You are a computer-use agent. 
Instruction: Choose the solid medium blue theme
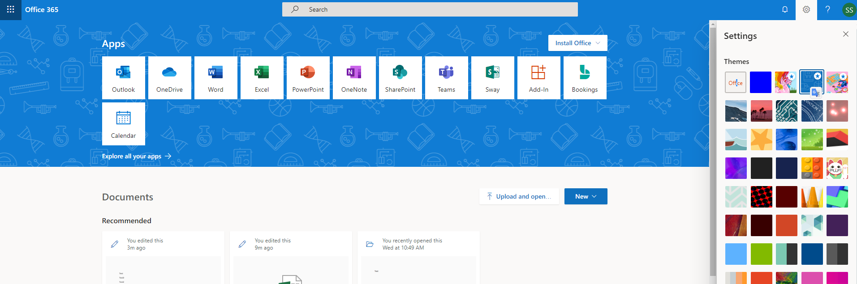coord(812,254)
